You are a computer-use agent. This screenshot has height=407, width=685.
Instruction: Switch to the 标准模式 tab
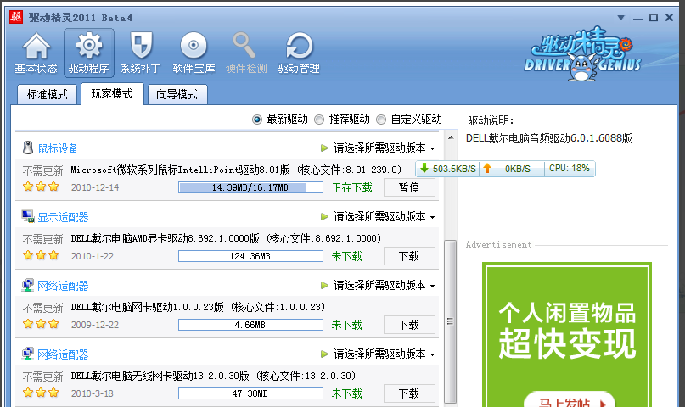47,94
